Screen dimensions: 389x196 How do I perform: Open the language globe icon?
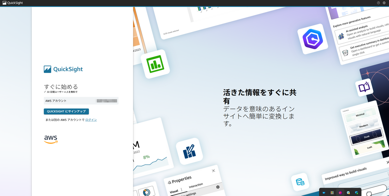coord(384,3)
